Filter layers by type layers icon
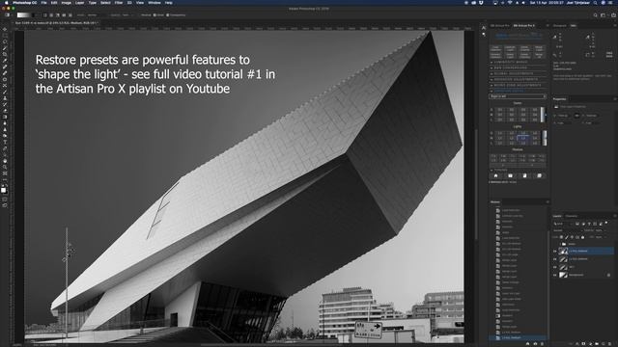 (x=589, y=224)
